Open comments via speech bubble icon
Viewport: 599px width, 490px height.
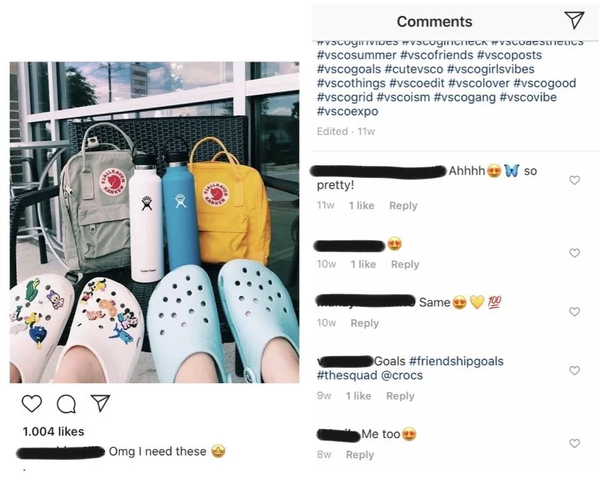coord(66,404)
